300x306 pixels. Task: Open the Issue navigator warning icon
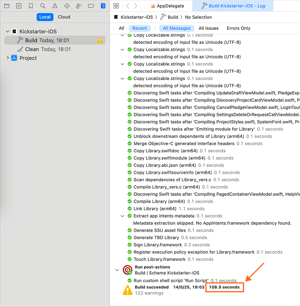tap(55, 6)
